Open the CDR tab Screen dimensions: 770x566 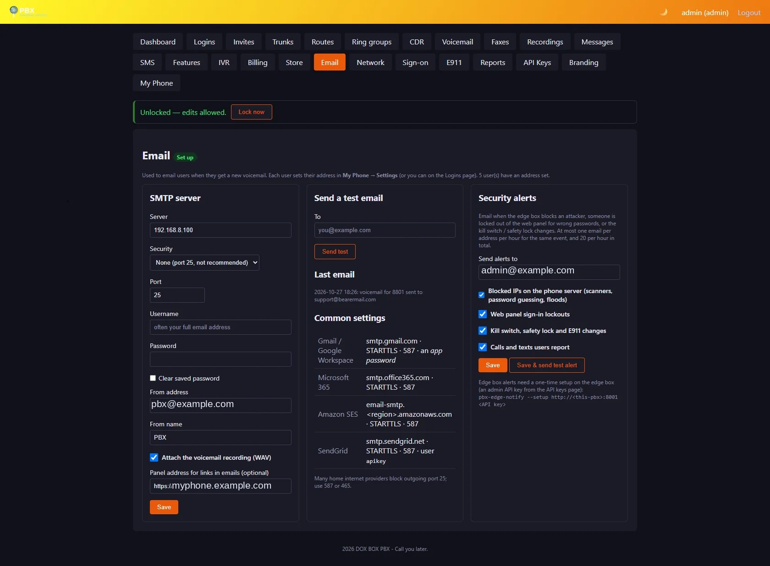click(417, 42)
